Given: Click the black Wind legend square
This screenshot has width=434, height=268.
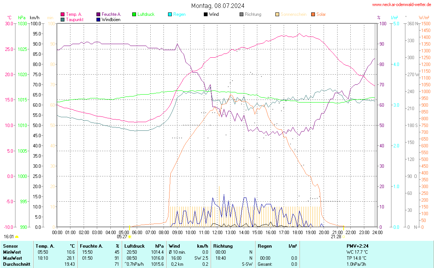Looking at the screenshot, I should 206,14.
